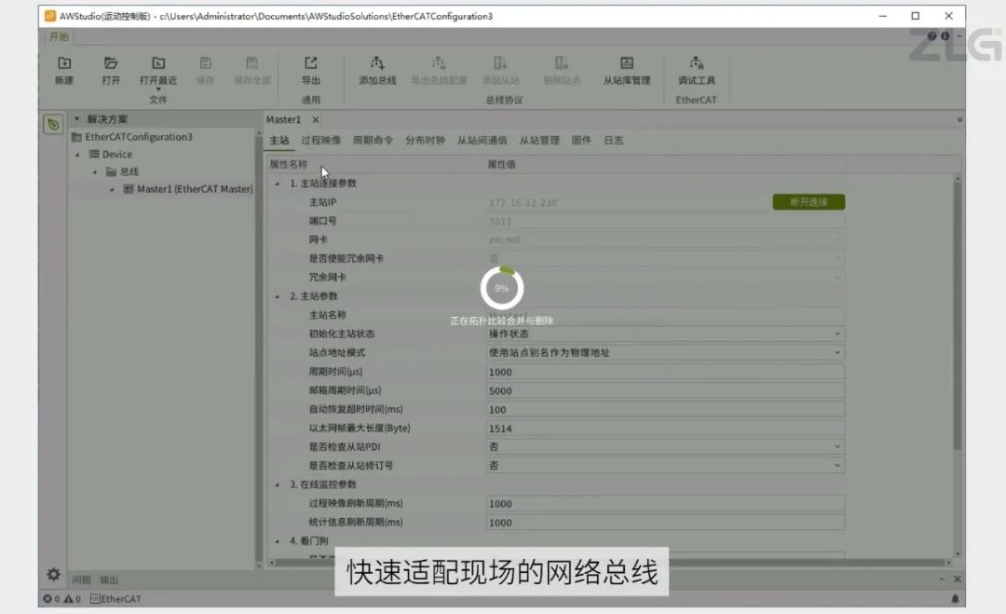The image size is (1006, 614).
Task: Collapse the Device tree node
Action: [x=77, y=155]
